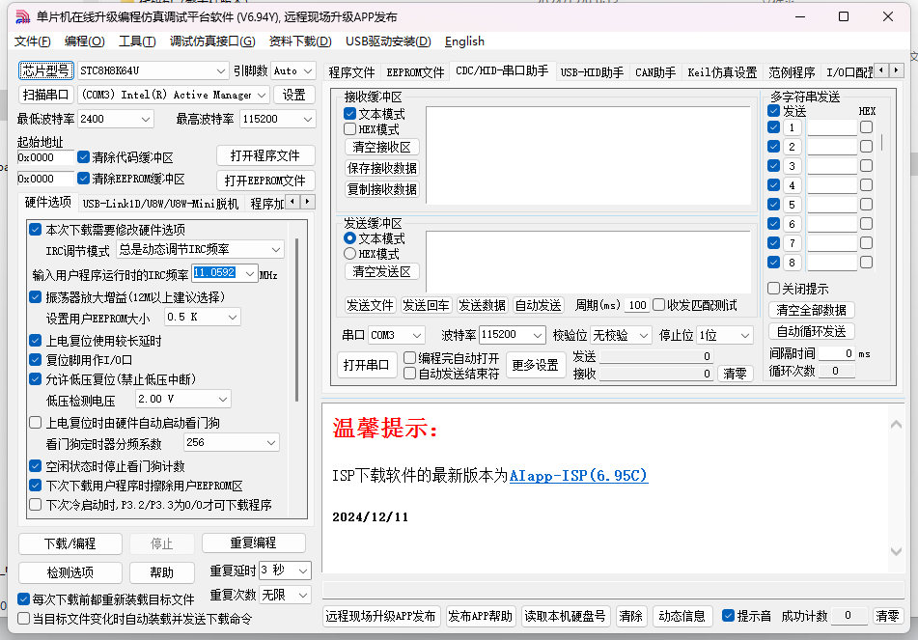Expand 最高波特率 115200 dropdown

pyautogui.click(x=308, y=119)
